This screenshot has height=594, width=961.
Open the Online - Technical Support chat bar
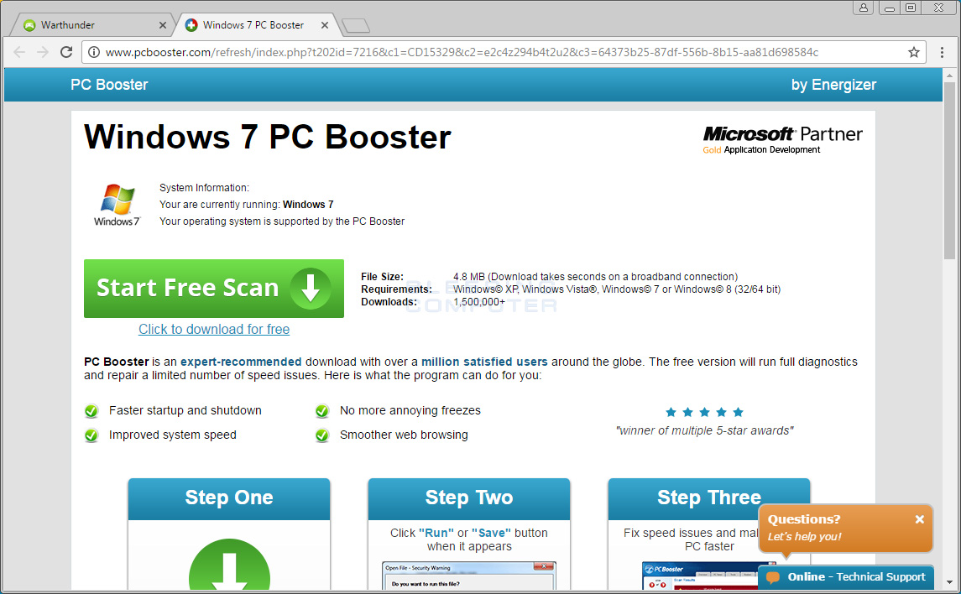coord(846,577)
